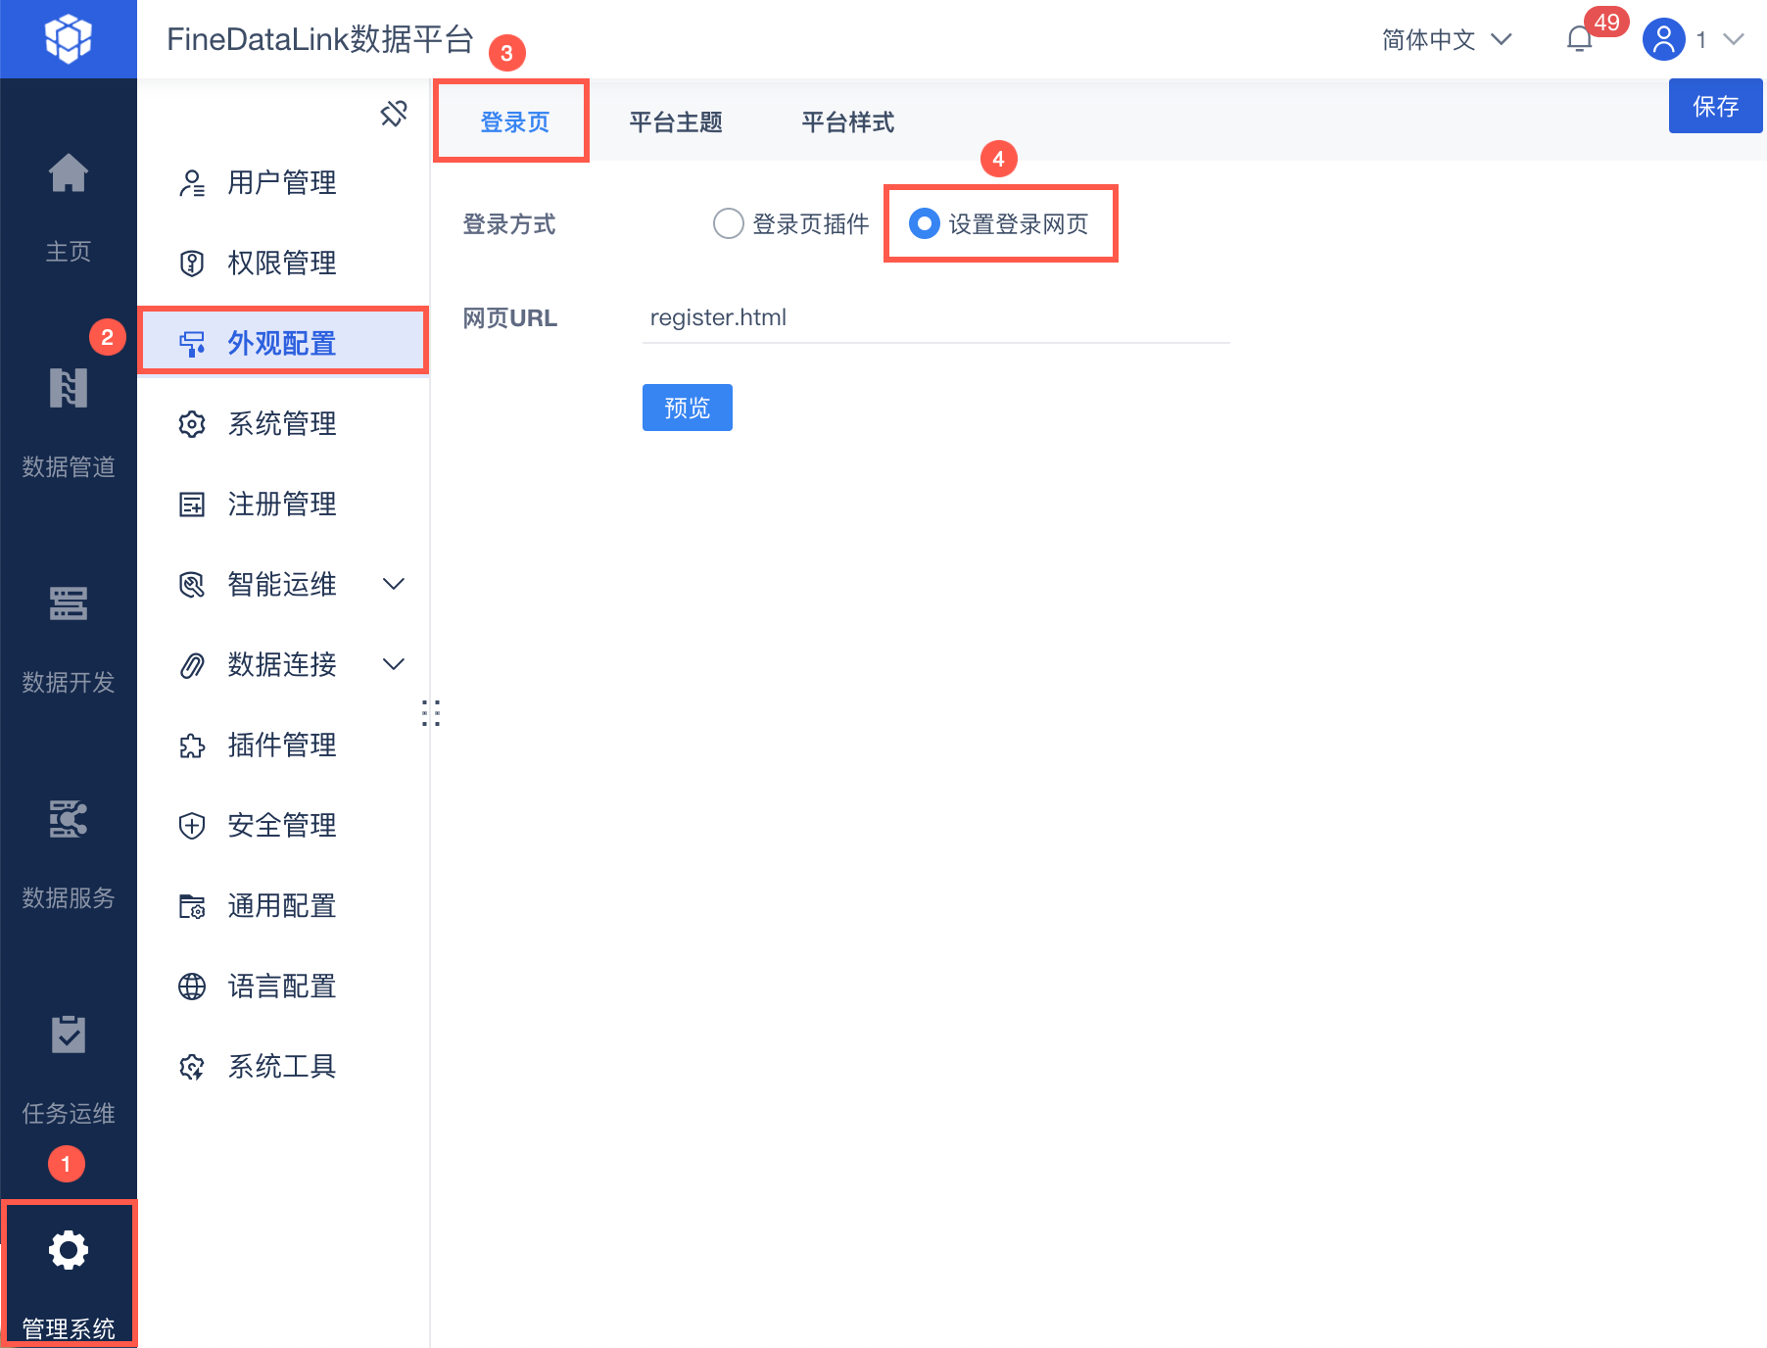Open 系统工具 menu item

pyautogui.click(x=282, y=1067)
